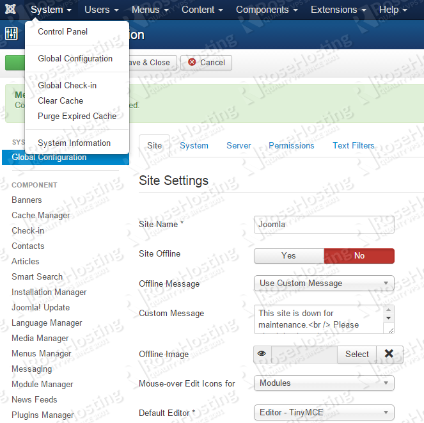Screen dimensions: 424x423
Task: Click the Global Configuration equalizer icon
Action: tap(12, 33)
